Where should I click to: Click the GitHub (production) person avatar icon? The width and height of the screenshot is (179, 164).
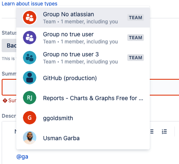click(30, 78)
